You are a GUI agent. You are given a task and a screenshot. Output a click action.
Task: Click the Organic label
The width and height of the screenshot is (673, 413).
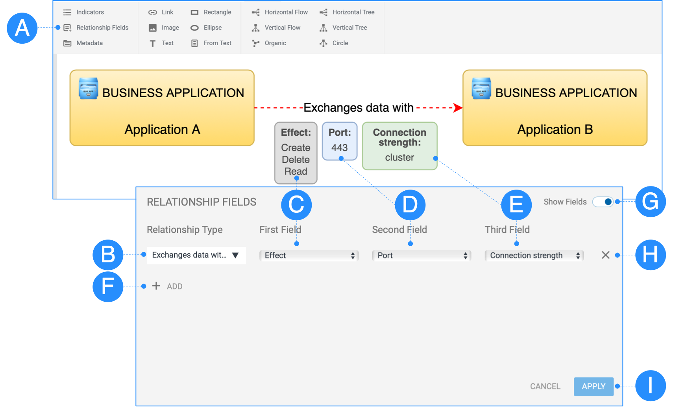tap(275, 43)
